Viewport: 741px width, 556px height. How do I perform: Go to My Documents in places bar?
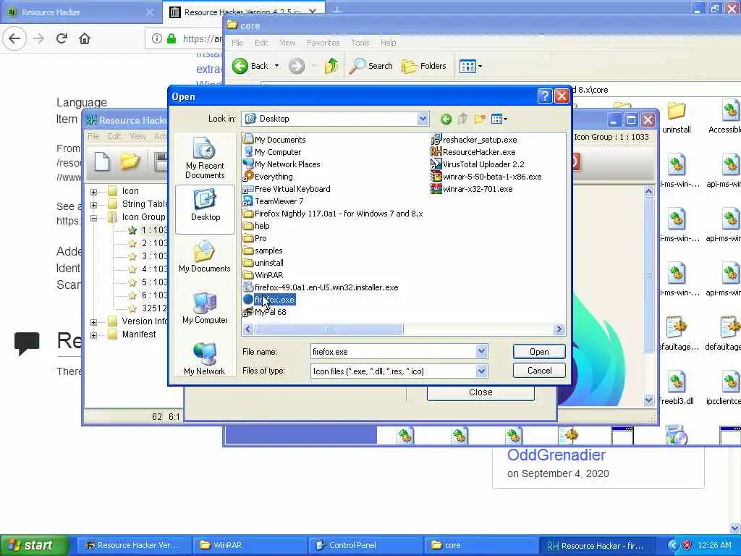[205, 257]
